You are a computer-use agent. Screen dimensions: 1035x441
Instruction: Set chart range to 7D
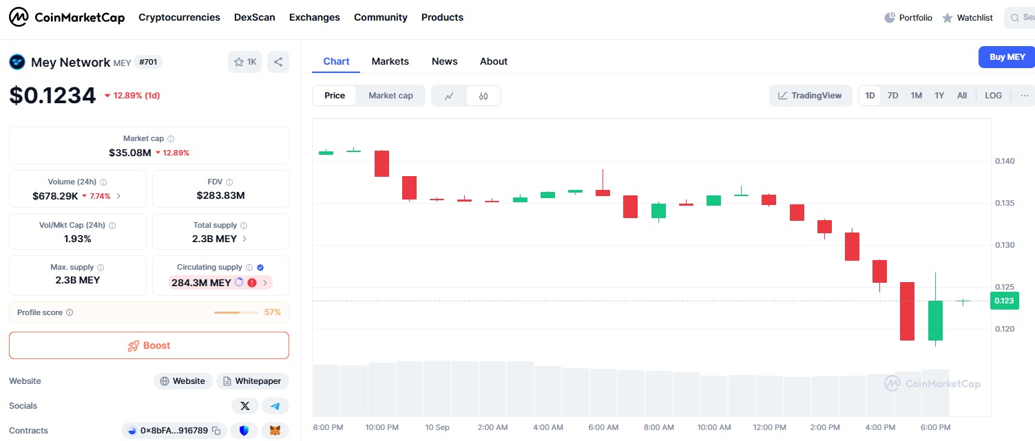(x=892, y=96)
